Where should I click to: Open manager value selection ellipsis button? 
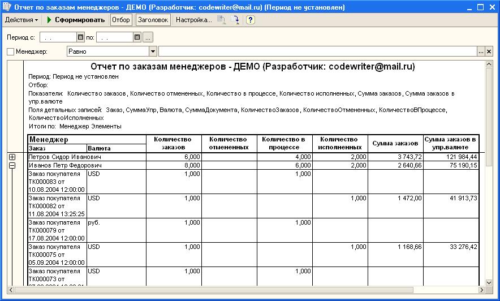click(x=481, y=51)
